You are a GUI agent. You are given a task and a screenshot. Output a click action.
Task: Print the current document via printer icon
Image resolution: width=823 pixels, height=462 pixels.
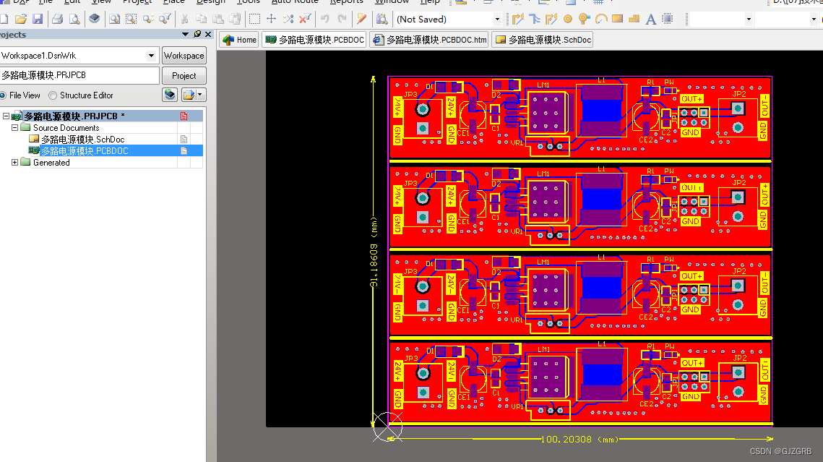(57, 20)
